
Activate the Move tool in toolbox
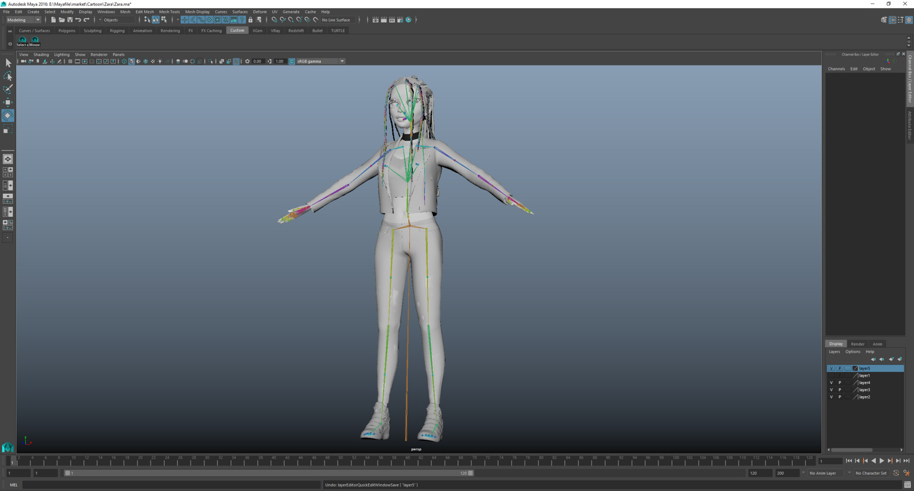8,102
